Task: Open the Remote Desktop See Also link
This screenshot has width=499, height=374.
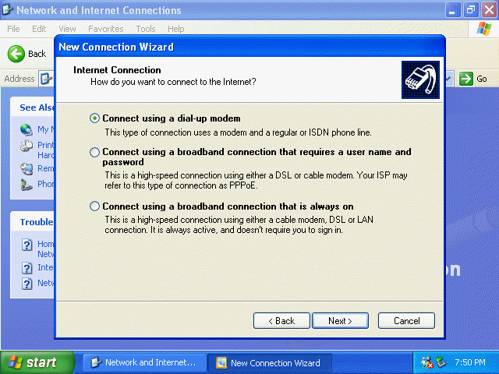Action: pos(46,168)
